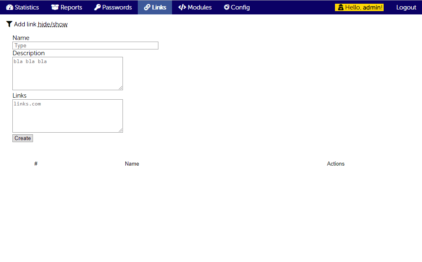Click the Actions column header
Image resolution: width=422 pixels, height=262 pixels.
335,164
